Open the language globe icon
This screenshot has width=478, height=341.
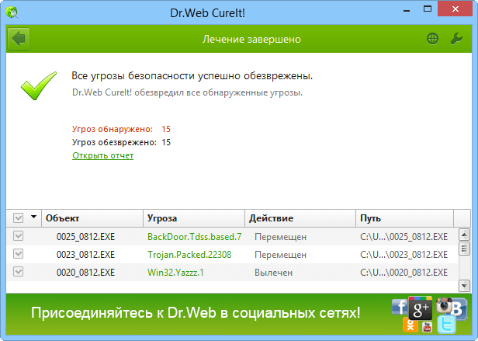coord(432,39)
